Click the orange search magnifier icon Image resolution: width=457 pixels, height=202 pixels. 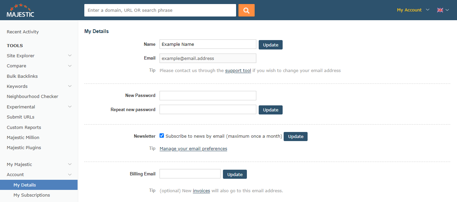(246, 10)
